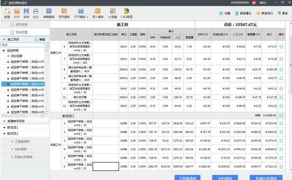Collapse the 起挖棕榈 tree node
Screen dimensions: 292x180
3,50
